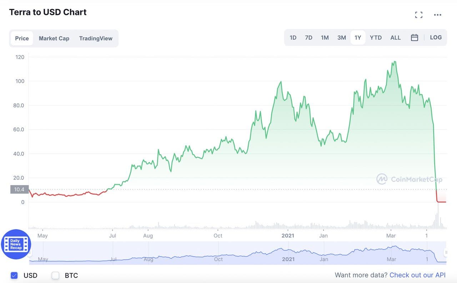Switch to the Market Cap tab
The width and height of the screenshot is (457, 283).
click(x=54, y=39)
